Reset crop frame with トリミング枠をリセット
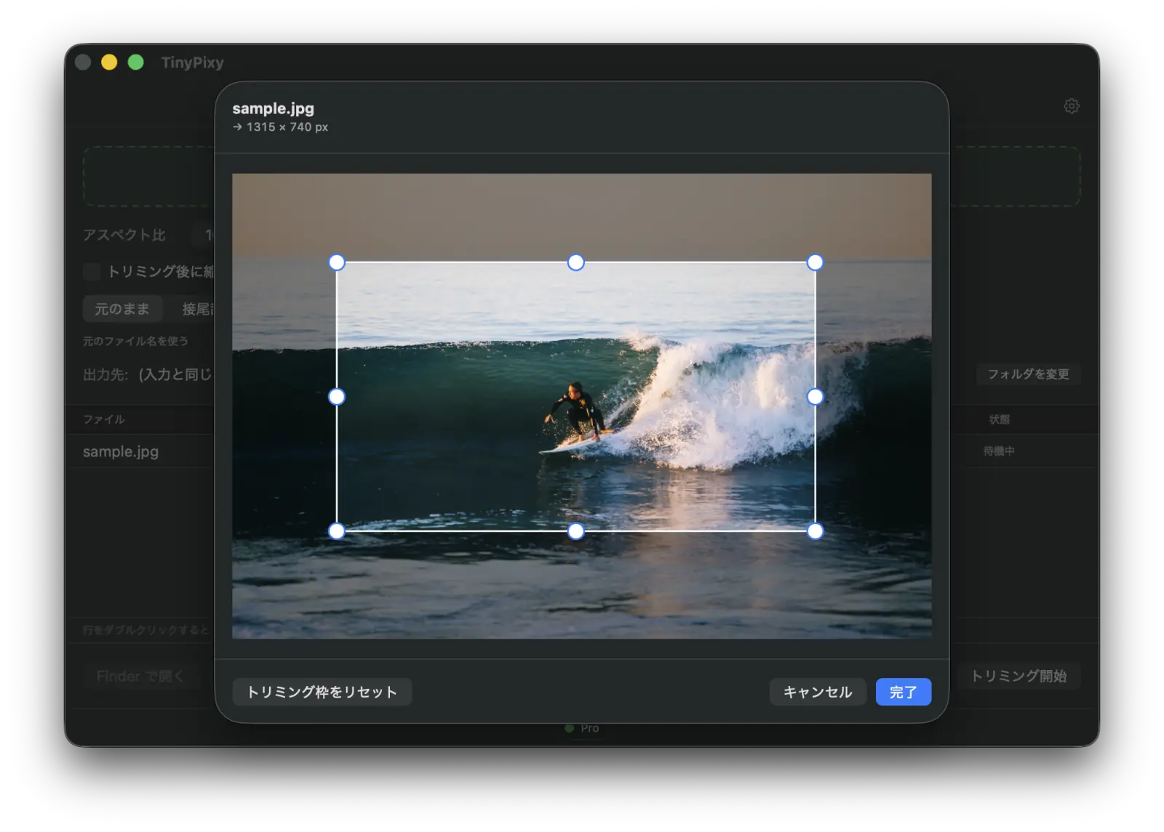Viewport: 1164px width, 832px height. coord(322,692)
